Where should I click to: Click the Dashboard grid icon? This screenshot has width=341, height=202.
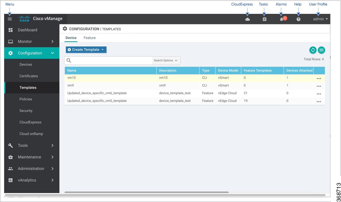[x=11, y=30]
